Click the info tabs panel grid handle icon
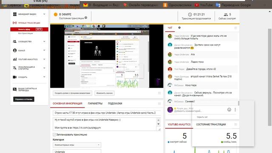Screen dimensions: 272x153 [159, 104]
